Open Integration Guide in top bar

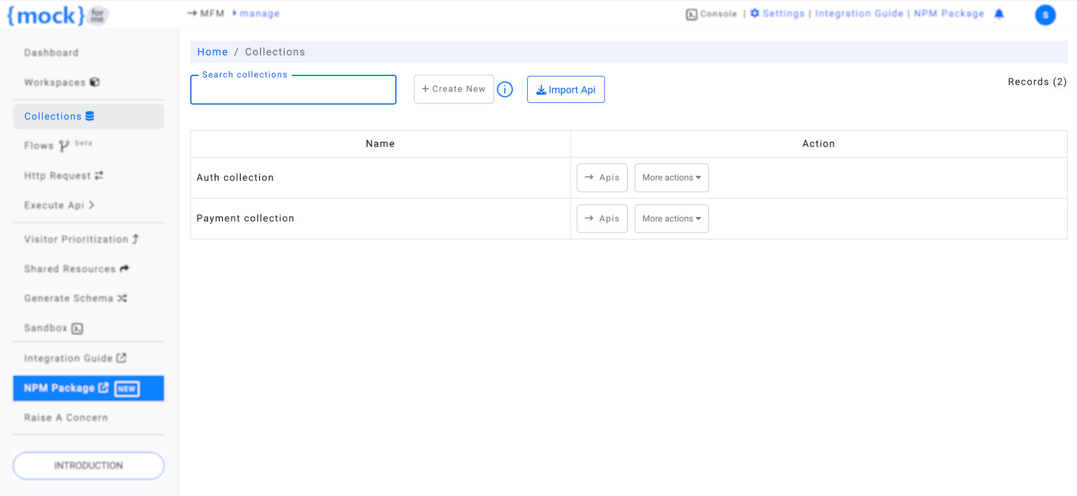point(859,13)
